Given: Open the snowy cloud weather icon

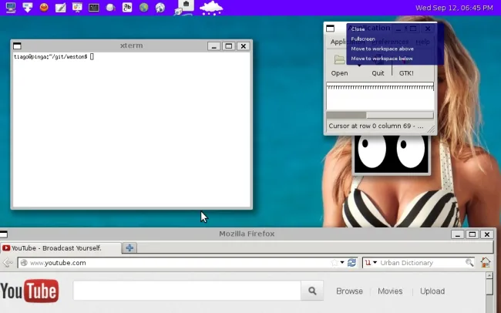Looking at the screenshot, I should pos(211,8).
